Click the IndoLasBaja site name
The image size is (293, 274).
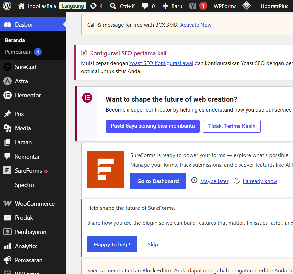click(42, 6)
